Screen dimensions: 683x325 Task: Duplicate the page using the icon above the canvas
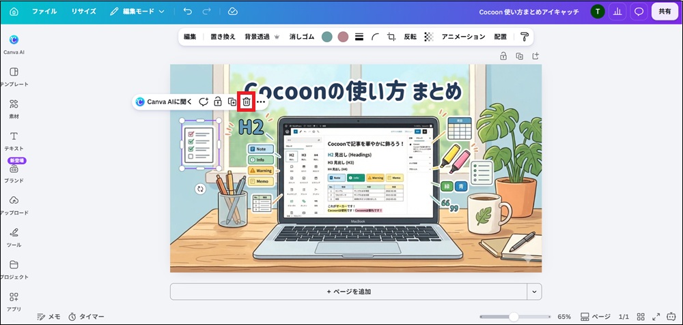(x=519, y=56)
